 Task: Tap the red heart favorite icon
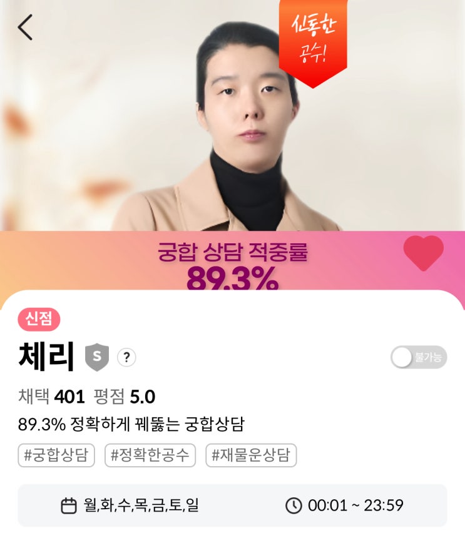pos(424,253)
